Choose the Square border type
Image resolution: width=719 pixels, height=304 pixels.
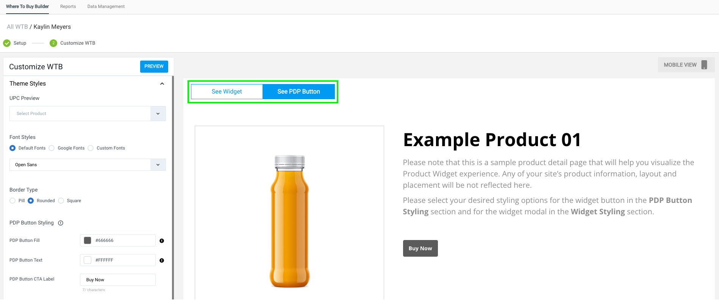click(x=61, y=201)
